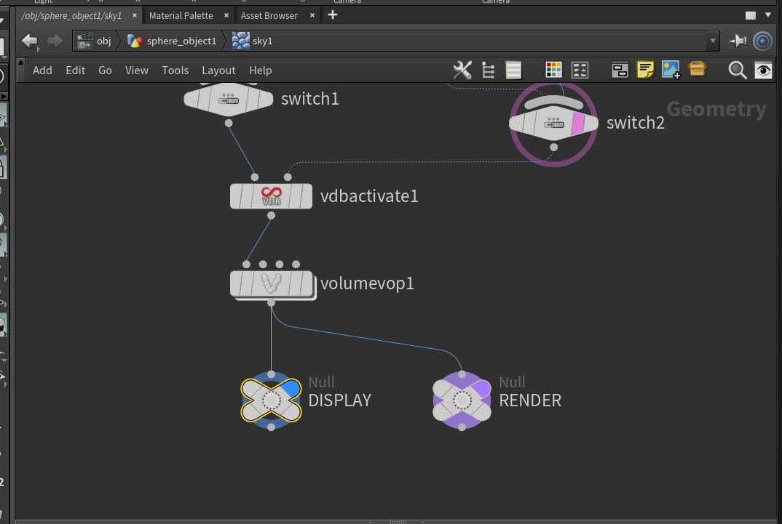Click the RENDER node name text
The image size is (782, 524).
click(x=530, y=400)
